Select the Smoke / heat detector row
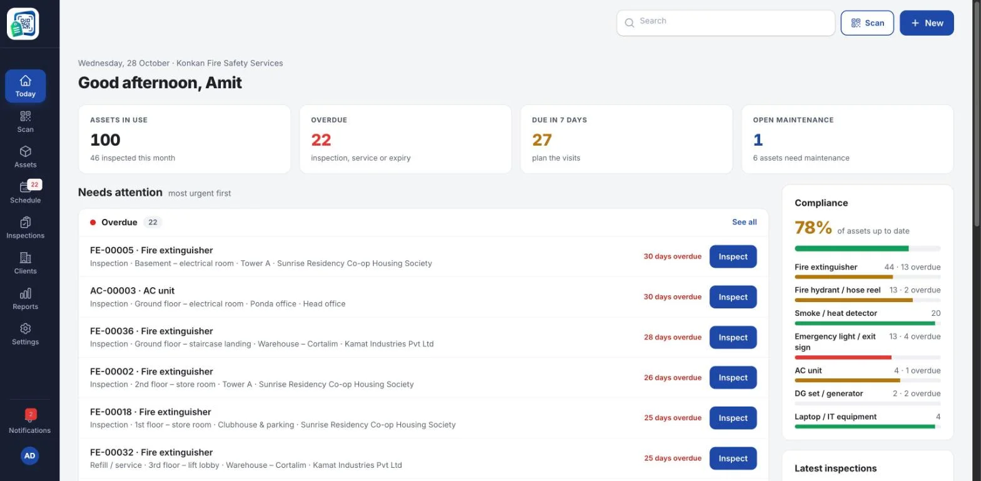The height and width of the screenshot is (481, 981). [x=868, y=317]
